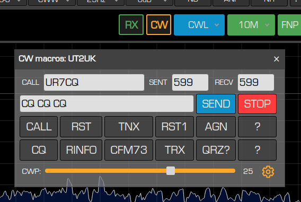Viewport: 301px width, 202px height.
Task: Send the CW message
Action: point(216,104)
